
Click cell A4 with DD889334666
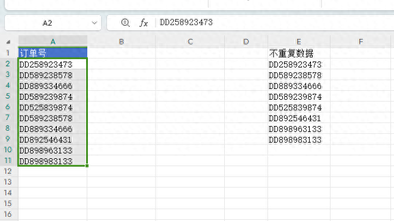tap(53, 85)
